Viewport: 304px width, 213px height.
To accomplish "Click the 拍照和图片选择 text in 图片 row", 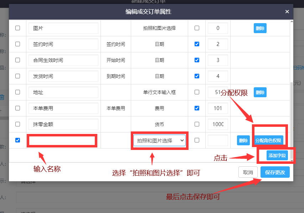I will pos(159,28).
